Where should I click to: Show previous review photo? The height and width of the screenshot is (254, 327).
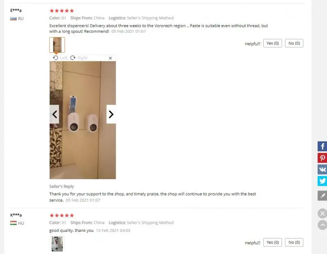tap(54, 114)
